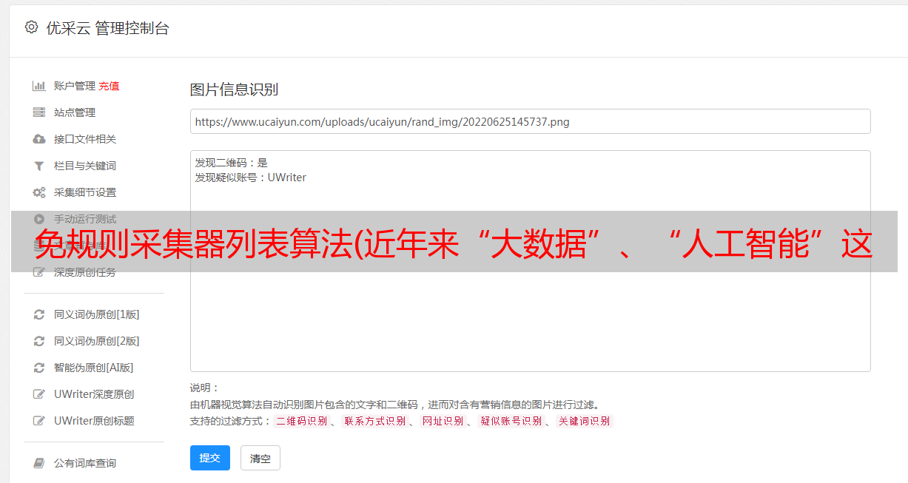Open 公有词库查询 page

click(85, 463)
